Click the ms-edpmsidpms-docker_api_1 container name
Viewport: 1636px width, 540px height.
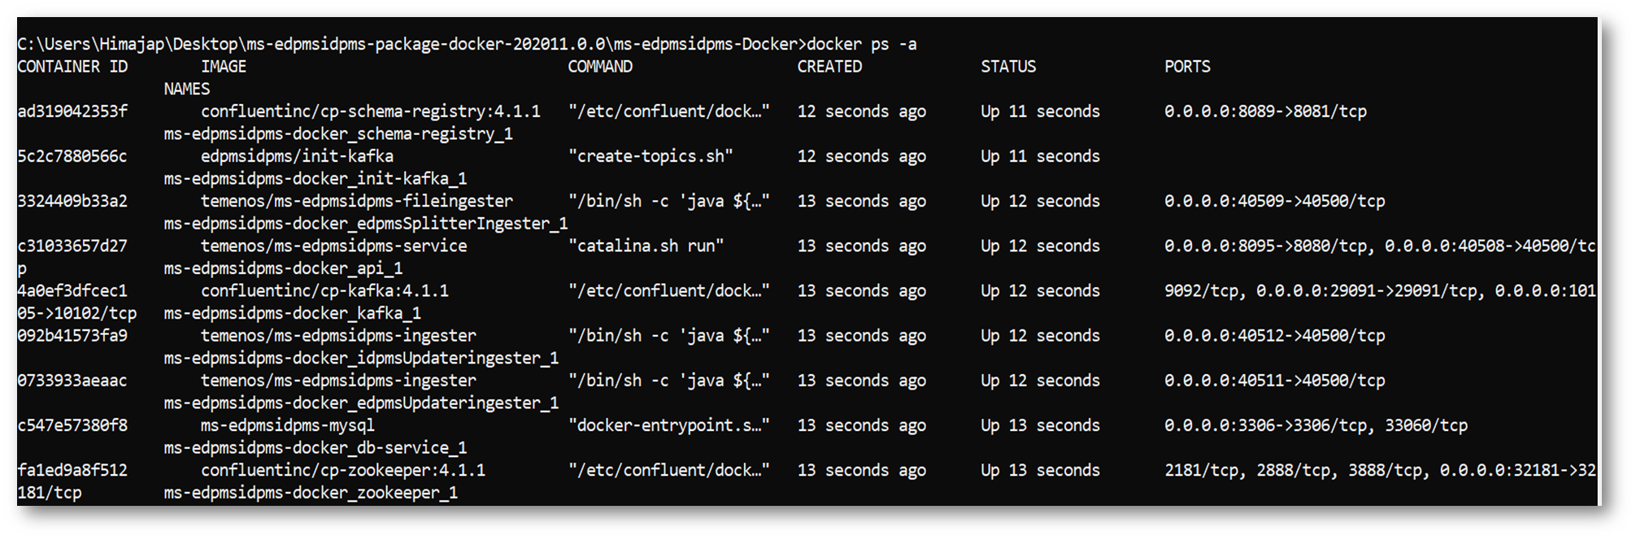(283, 268)
